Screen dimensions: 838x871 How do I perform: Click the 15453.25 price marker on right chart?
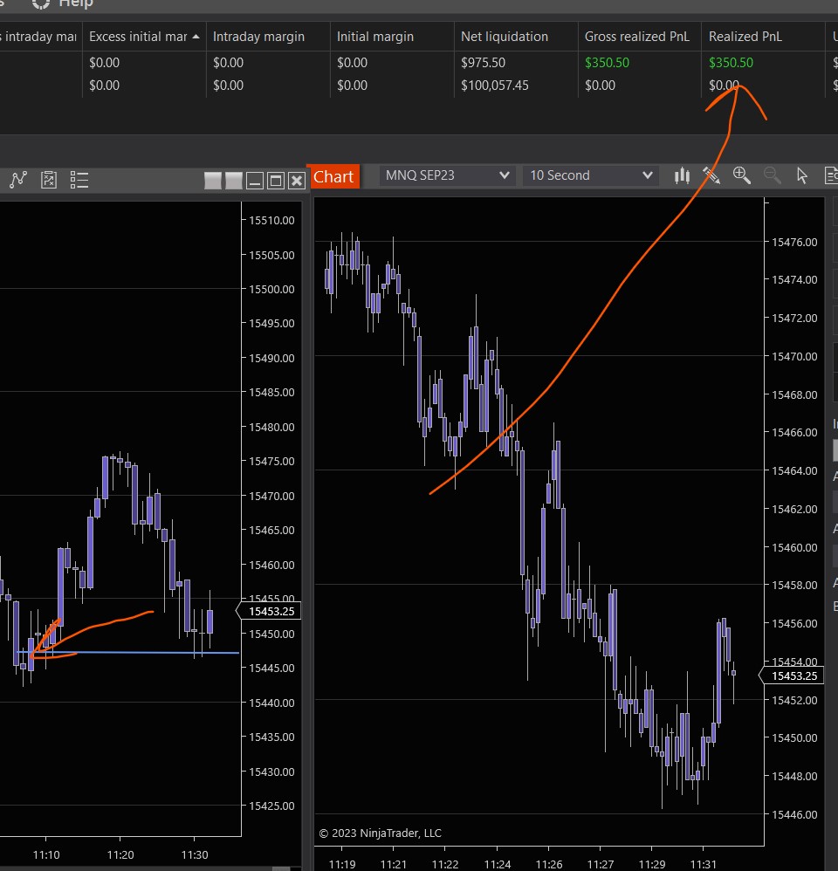point(793,676)
